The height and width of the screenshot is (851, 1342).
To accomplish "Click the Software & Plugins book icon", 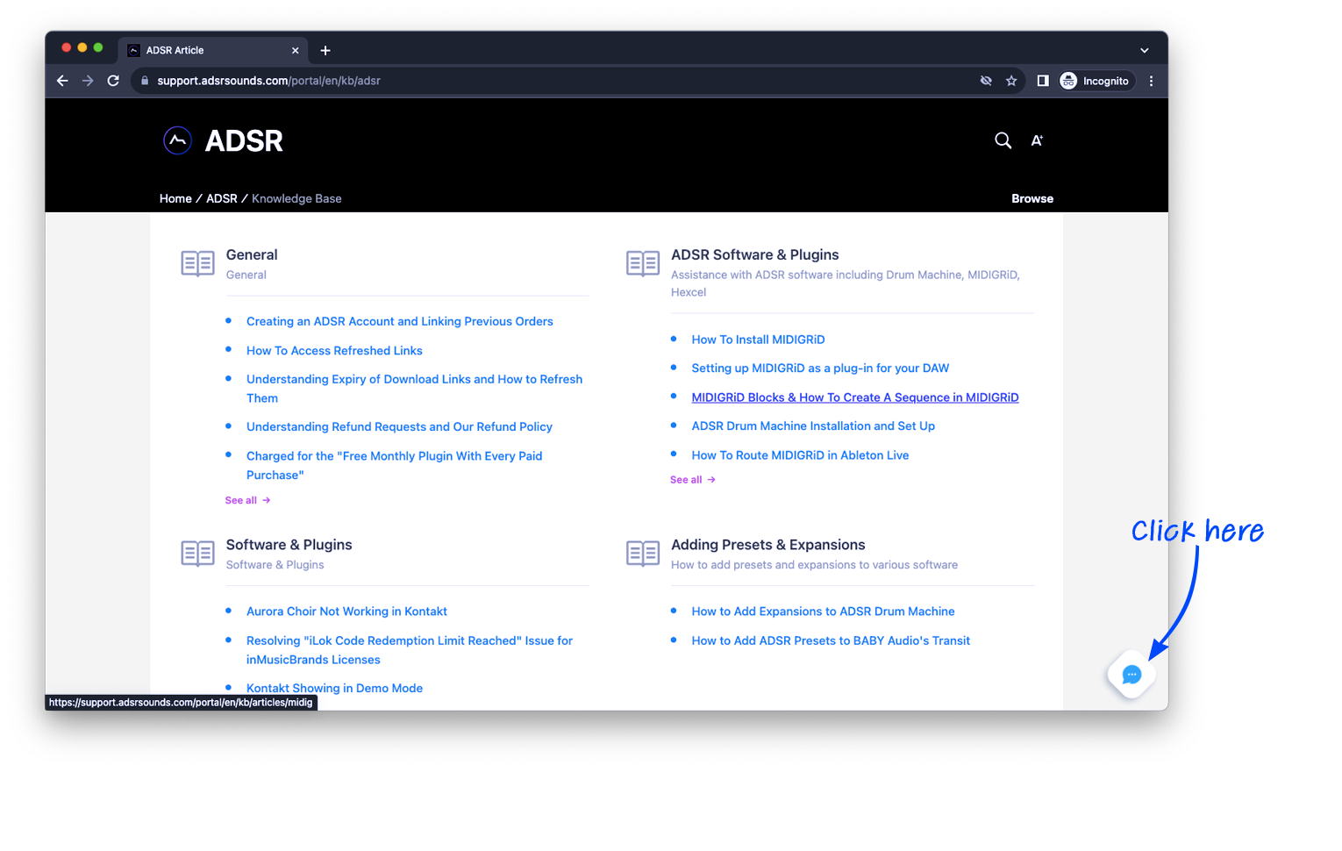I will click(197, 554).
